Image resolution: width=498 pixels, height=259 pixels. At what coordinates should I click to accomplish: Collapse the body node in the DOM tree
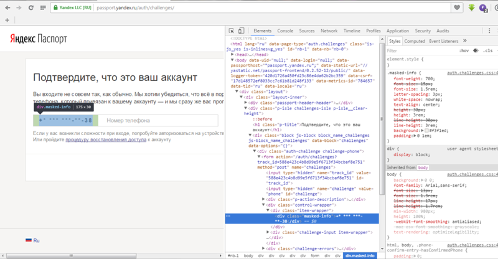tap(232, 60)
